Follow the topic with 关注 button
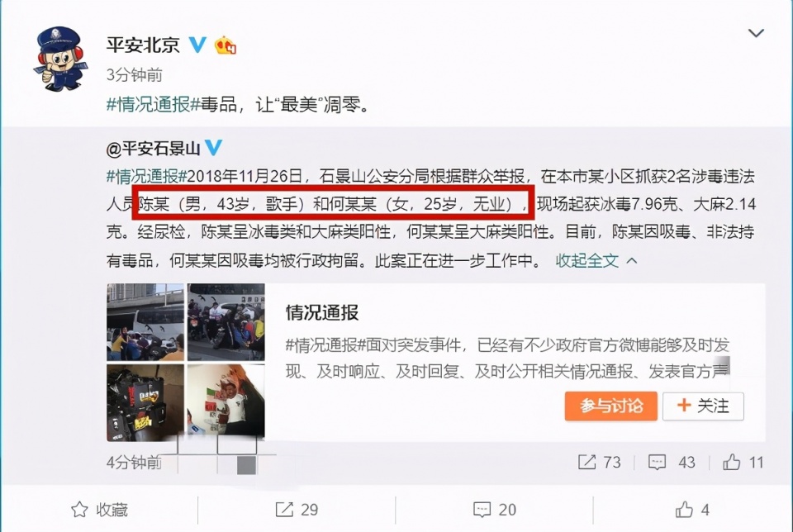793x532 pixels. [703, 406]
